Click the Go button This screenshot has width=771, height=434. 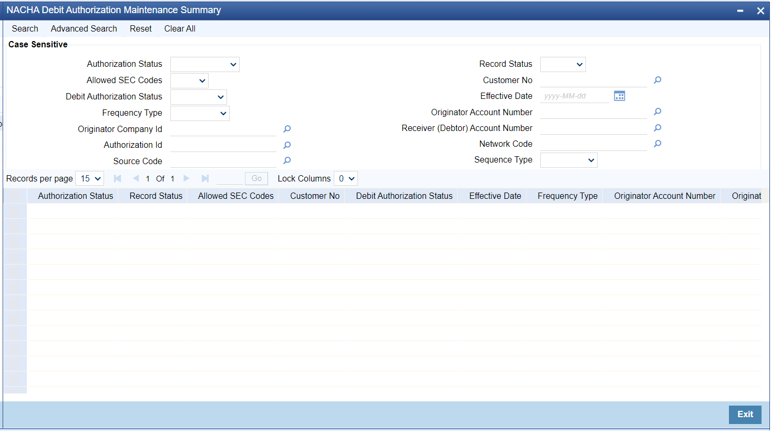(256, 178)
